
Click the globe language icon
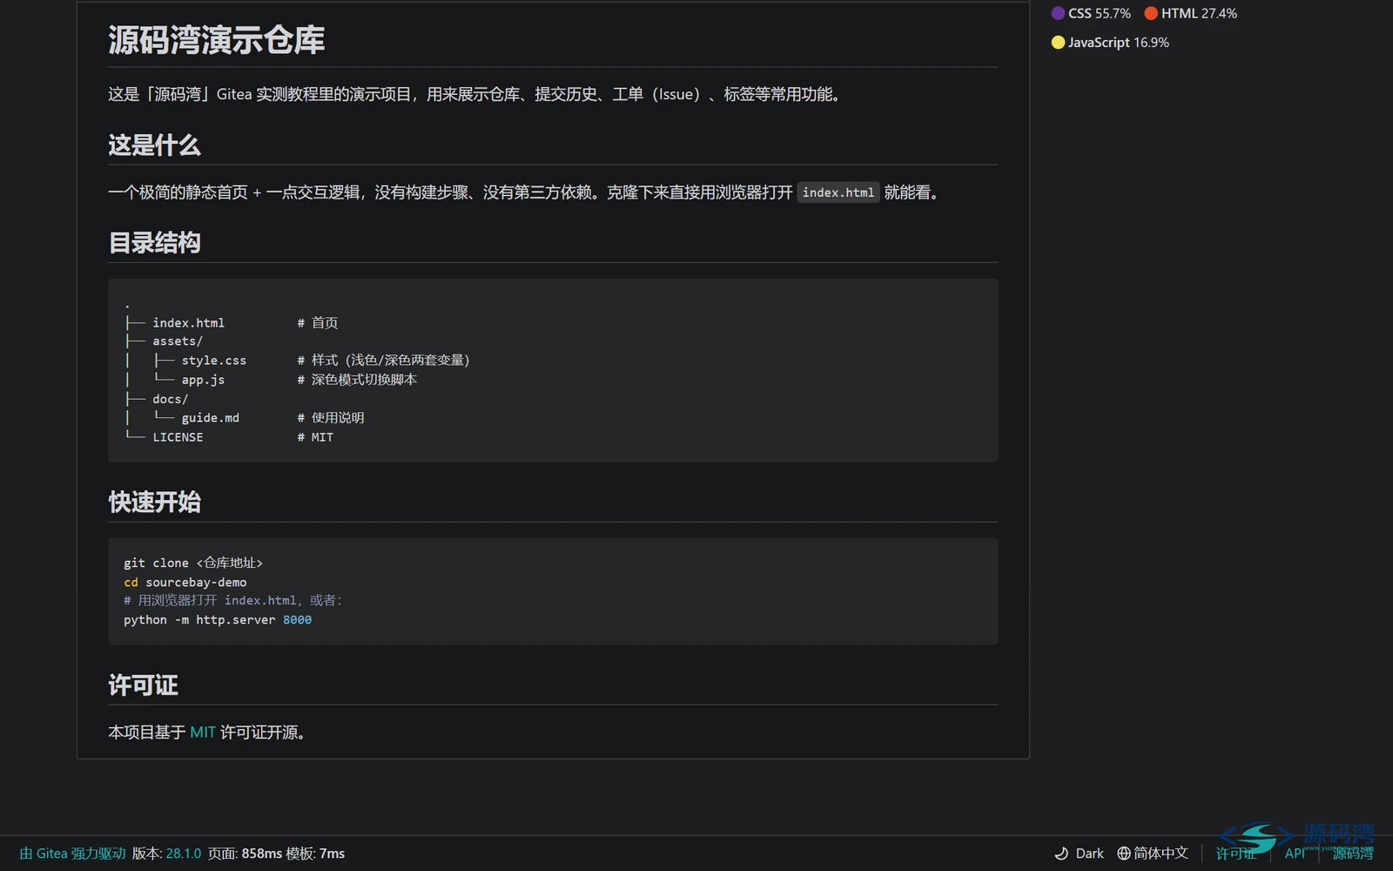pyautogui.click(x=1124, y=854)
